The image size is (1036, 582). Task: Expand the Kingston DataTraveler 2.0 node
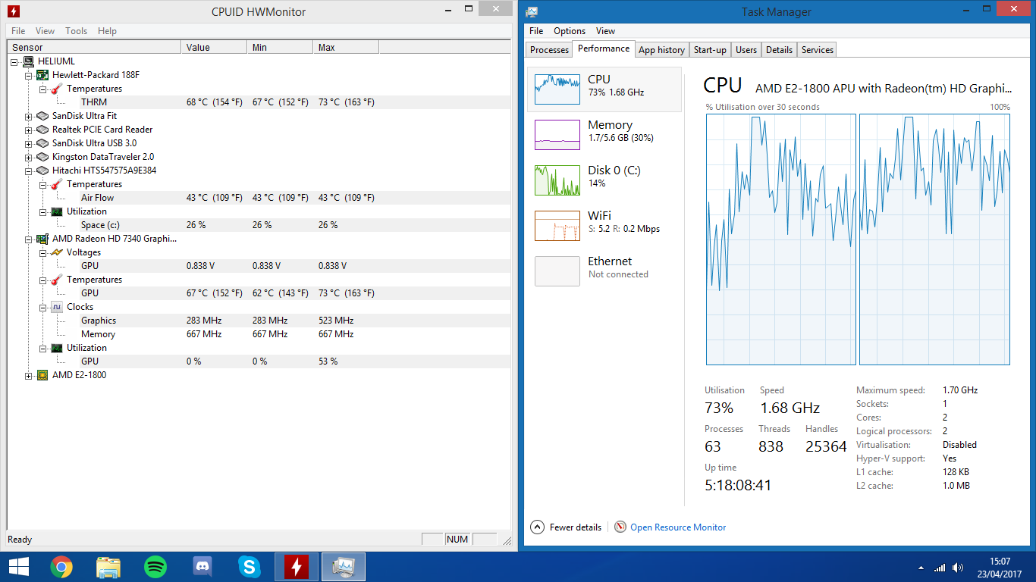click(x=29, y=157)
